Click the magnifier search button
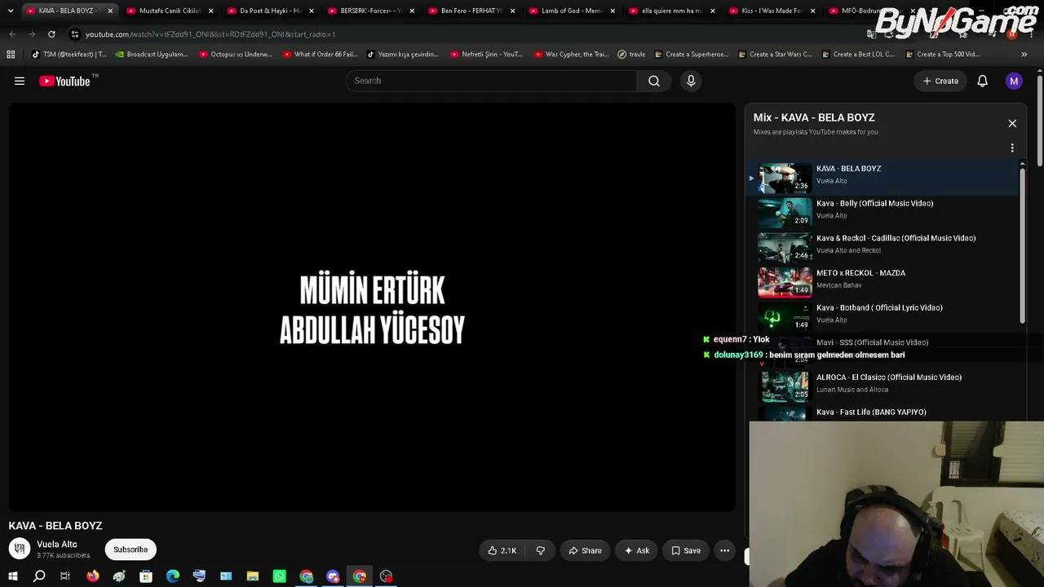Viewport: 1044px width, 587px height. tap(654, 81)
